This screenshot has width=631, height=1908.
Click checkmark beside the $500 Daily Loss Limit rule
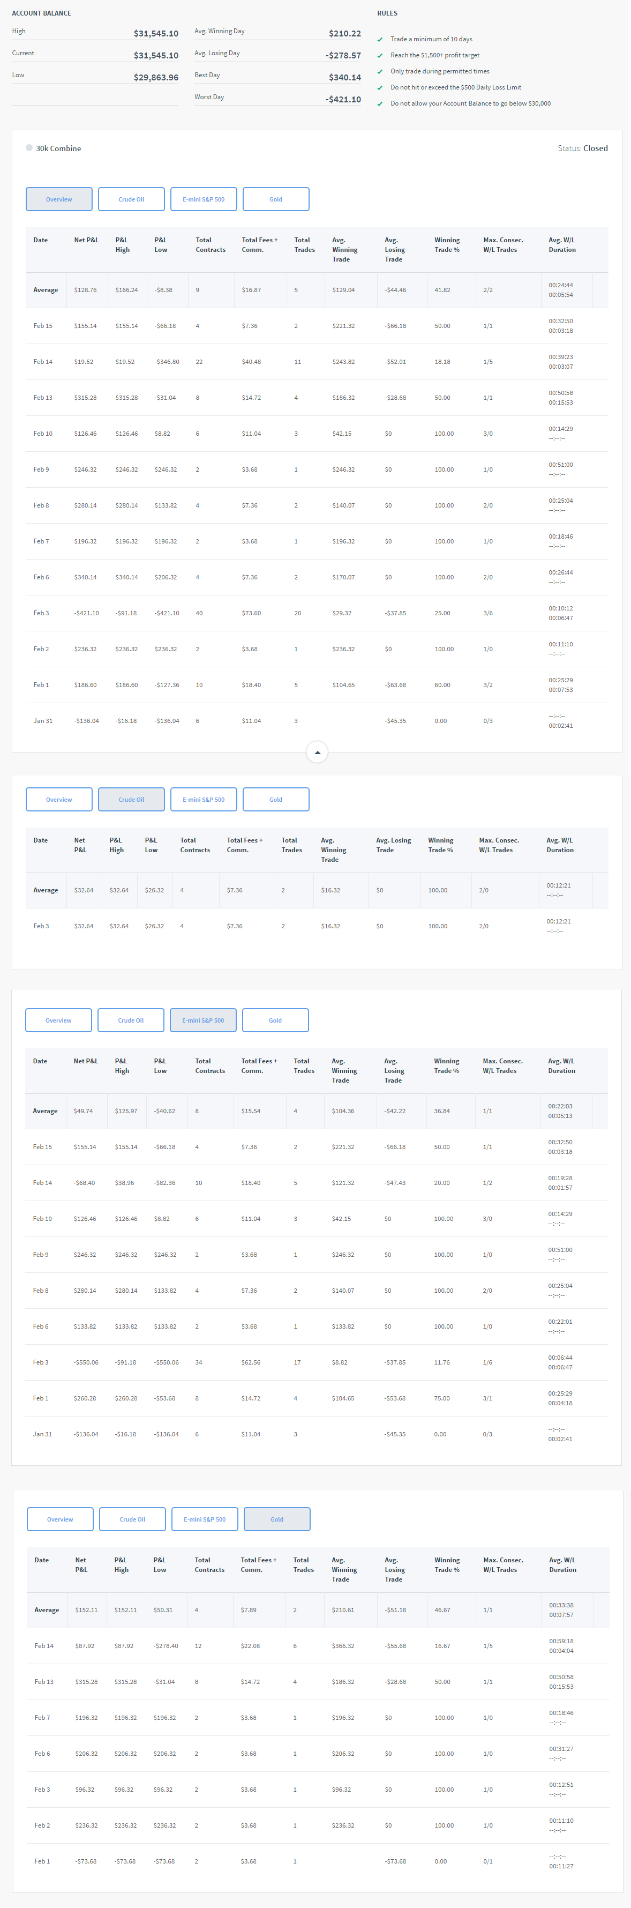[380, 88]
